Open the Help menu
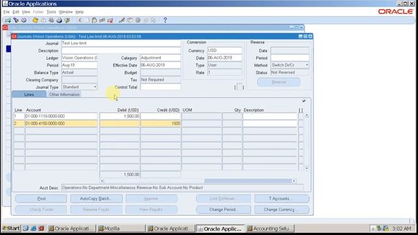The width and height of the screenshot is (418, 235). (x=80, y=12)
